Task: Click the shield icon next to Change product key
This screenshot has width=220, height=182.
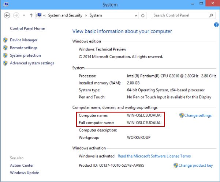Action: [176, 166]
